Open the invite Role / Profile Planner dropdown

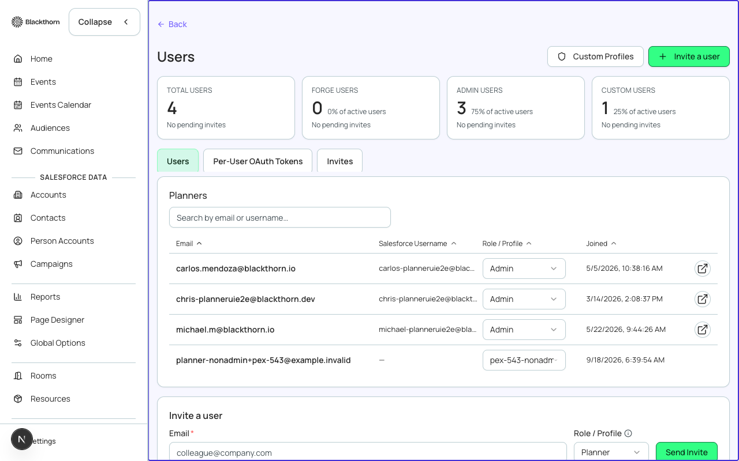[x=611, y=452]
